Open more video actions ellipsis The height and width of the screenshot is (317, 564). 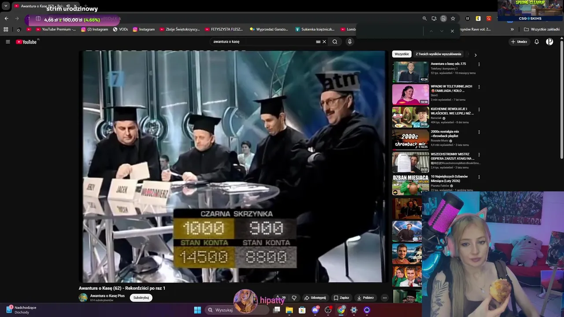coord(385,298)
